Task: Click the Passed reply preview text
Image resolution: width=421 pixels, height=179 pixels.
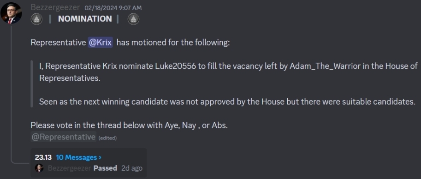Action: 105,168
